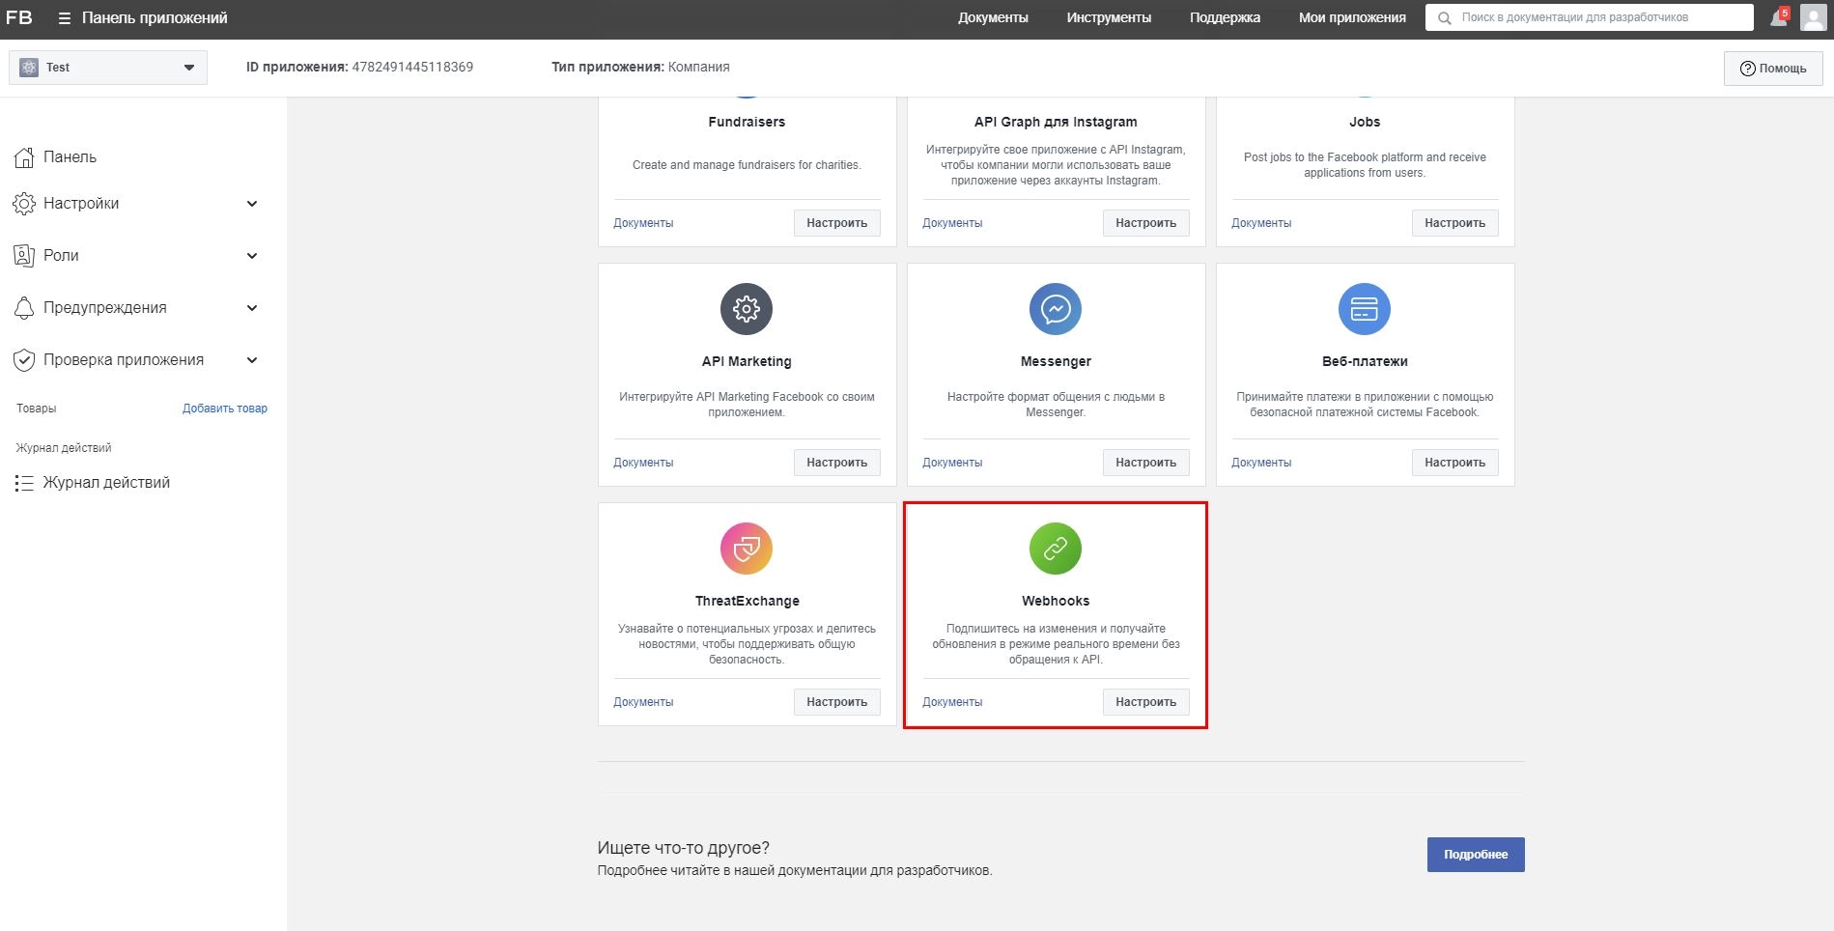The image size is (1834, 931).
Task: Expand the Предупреждения section chevron
Action: 252,308
